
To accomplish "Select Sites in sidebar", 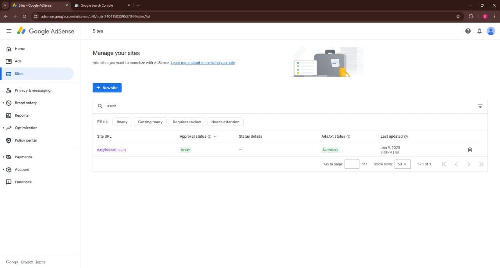I will pyautogui.click(x=37, y=74).
